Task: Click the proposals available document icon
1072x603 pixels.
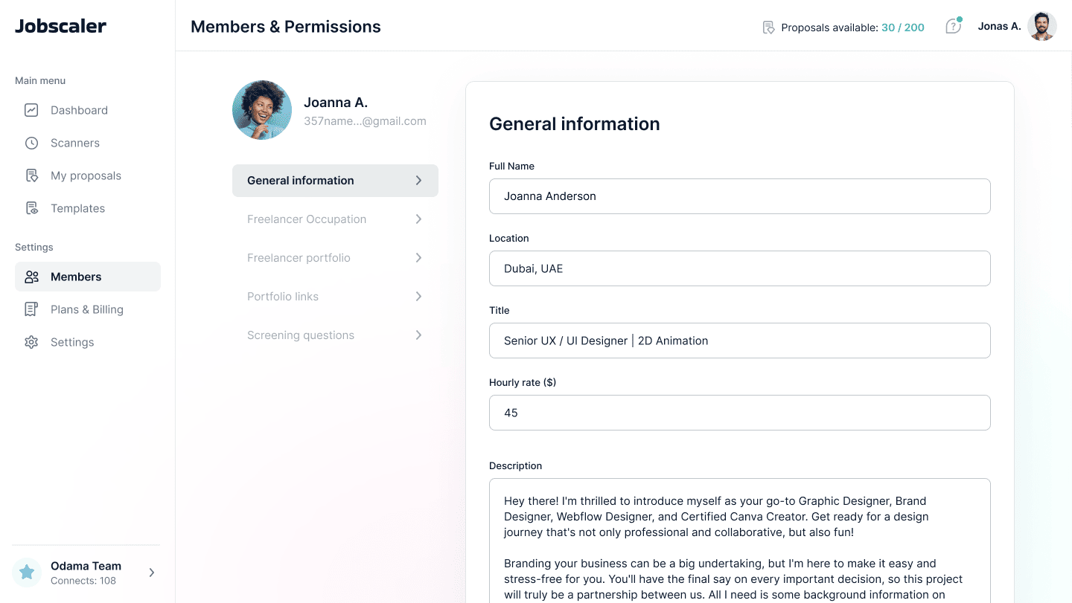Action: click(x=769, y=28)
